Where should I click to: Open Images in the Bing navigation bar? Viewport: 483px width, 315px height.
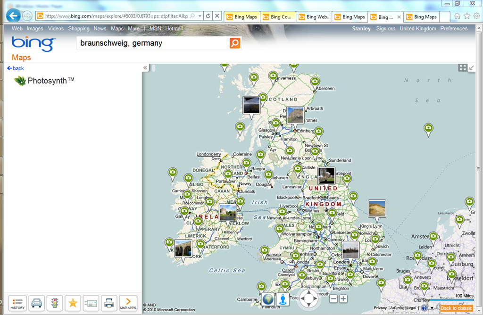(35, 29)
